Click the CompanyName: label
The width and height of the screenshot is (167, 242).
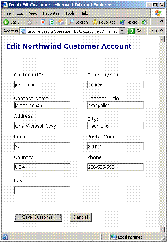pyautogui.click(x=105, y=75)
